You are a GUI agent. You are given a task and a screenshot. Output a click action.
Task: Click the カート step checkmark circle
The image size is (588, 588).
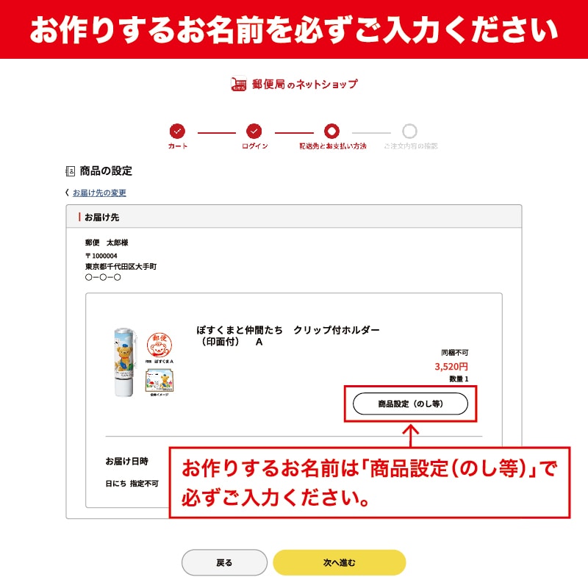point(177,132)
